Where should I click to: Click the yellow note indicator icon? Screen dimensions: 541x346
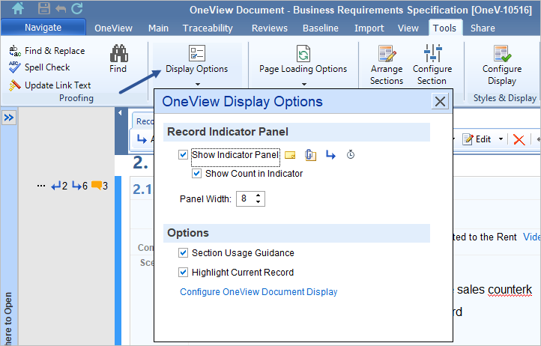[x=290, y=155]
